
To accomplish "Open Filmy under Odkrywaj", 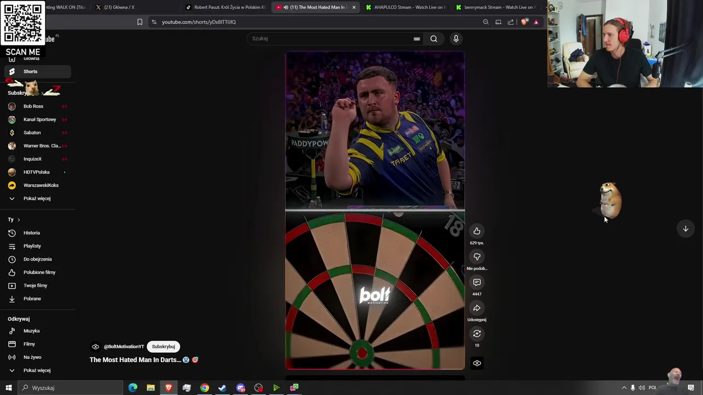I will [37, 344].
